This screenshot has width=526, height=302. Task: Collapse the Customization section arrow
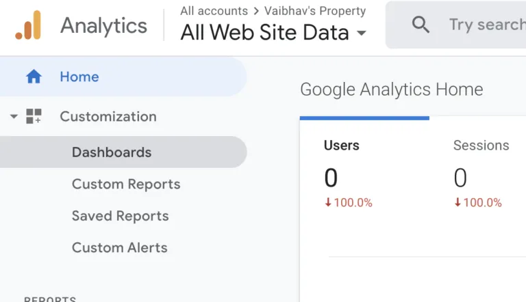[14, 117]
